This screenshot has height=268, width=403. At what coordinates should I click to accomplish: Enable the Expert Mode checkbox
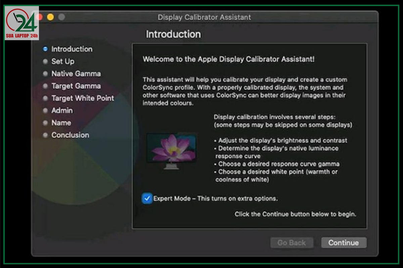click(x=147, y=198)
